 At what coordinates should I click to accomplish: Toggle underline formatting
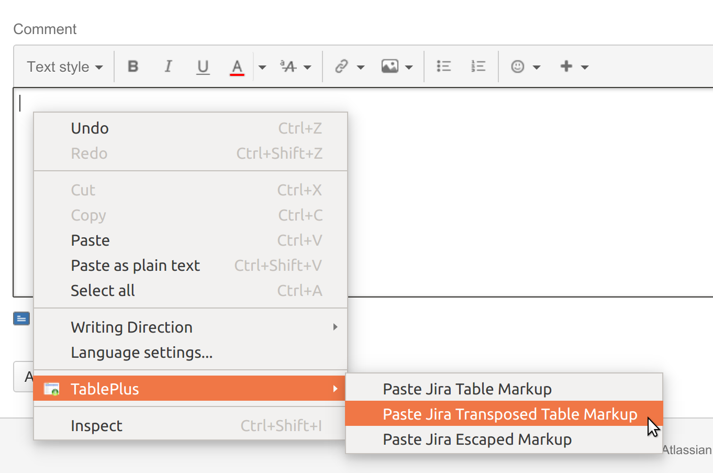click(x=203, y=67)
